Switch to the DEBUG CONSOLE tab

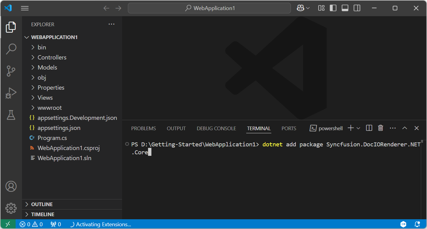click(216, 128)
